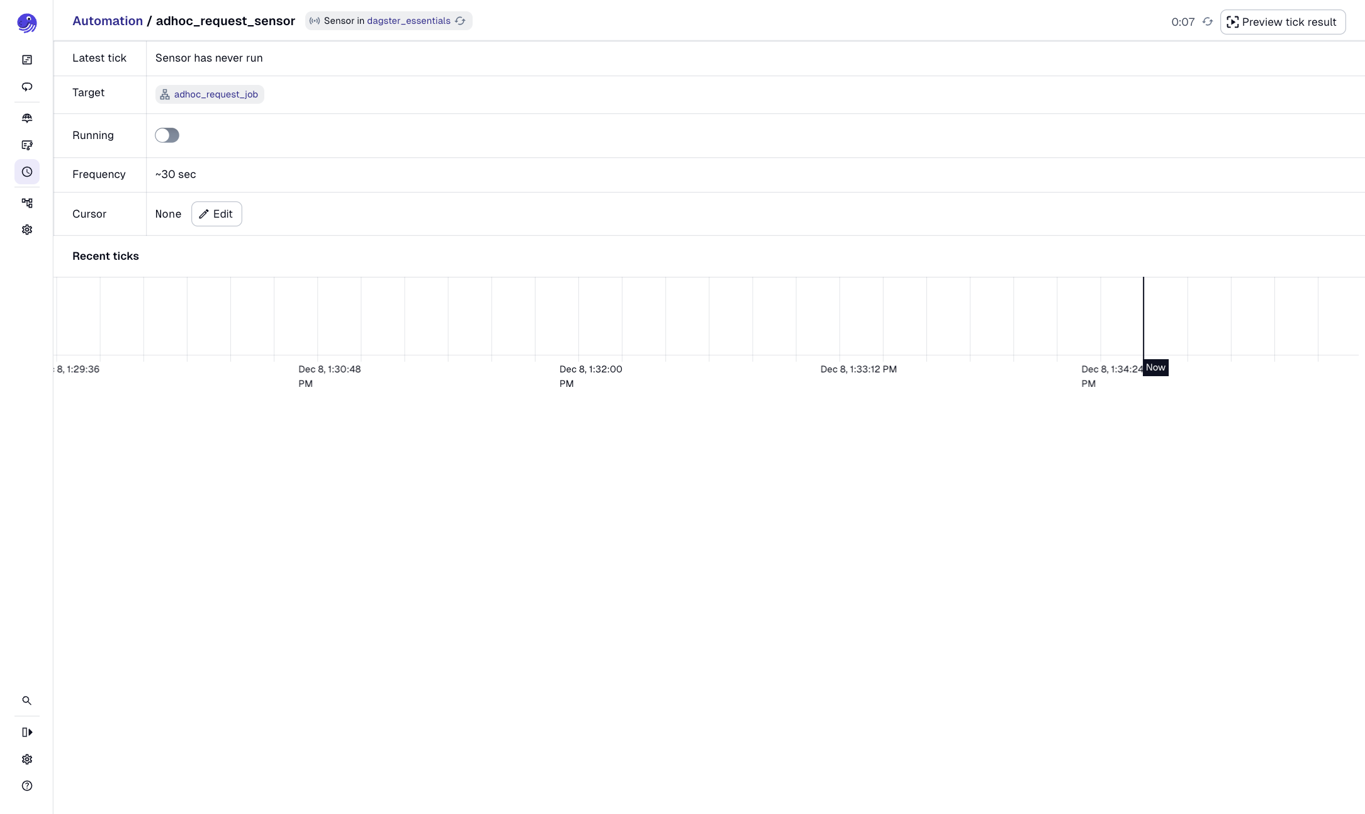Expand the collapsed sidebar panel
The width and height of the screenshot is (1365, 814).
(27, 732)
